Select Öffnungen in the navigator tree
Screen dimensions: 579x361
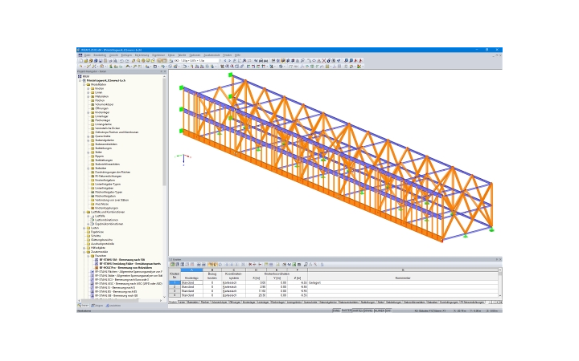point(102,108)
